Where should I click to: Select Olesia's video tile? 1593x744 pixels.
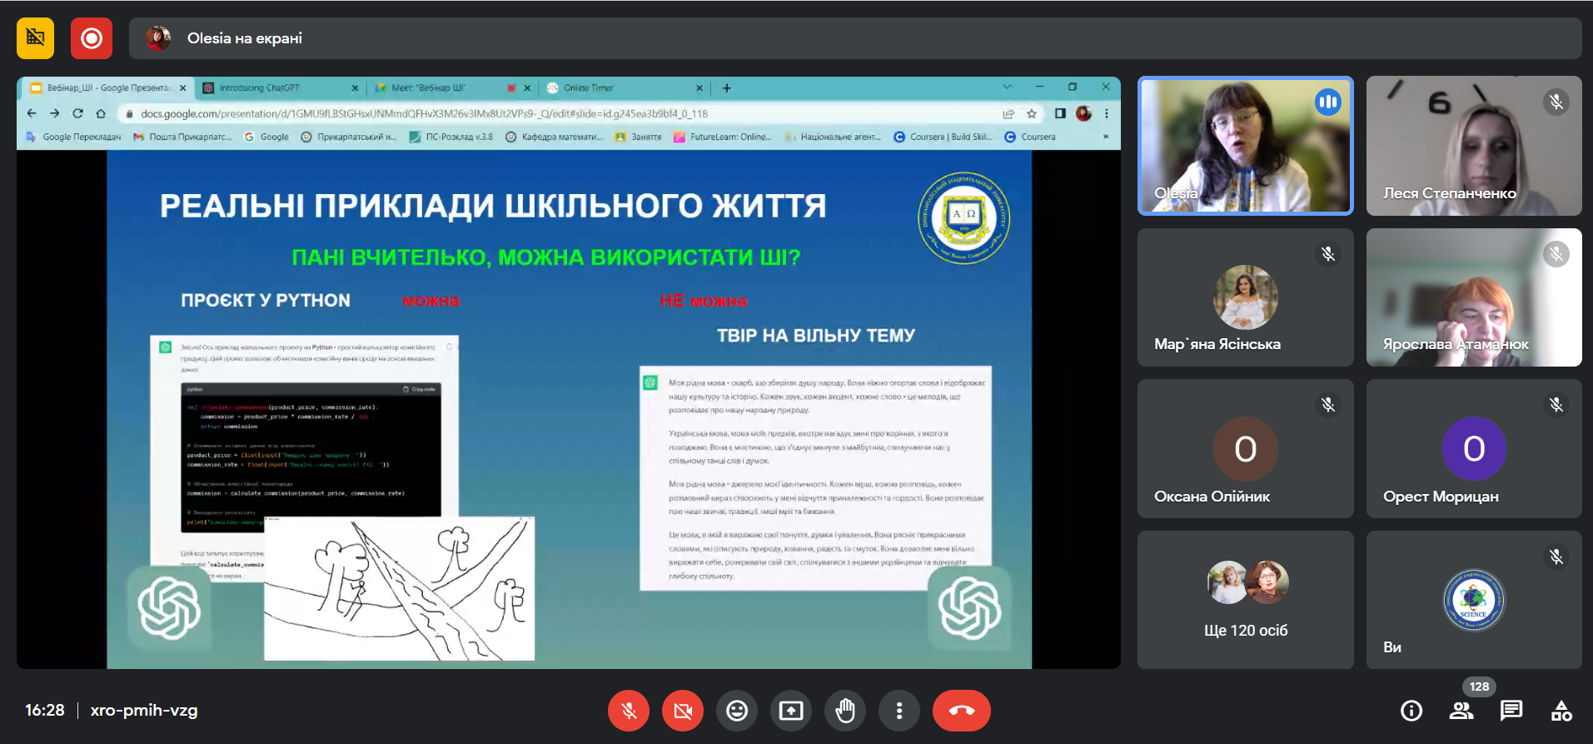1245,146
